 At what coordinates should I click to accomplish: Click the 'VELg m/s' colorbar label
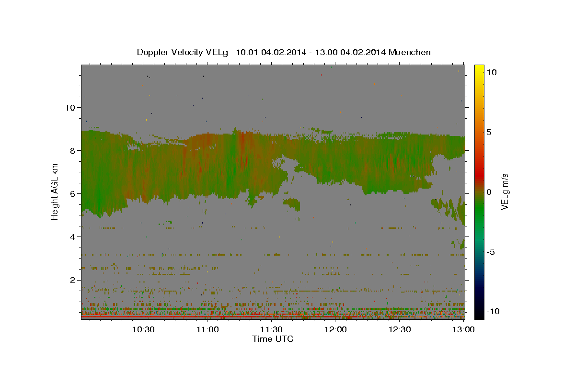[x=505, y=191]
